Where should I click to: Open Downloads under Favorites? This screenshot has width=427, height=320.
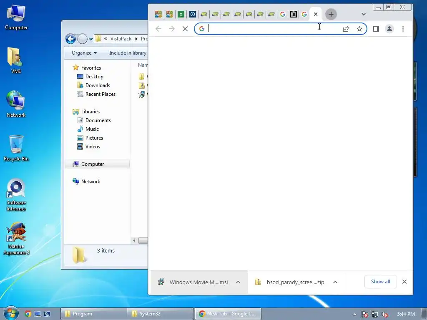tap(98, 85)
